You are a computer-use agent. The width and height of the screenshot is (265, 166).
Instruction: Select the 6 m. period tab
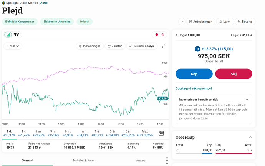tap(68, 133)
